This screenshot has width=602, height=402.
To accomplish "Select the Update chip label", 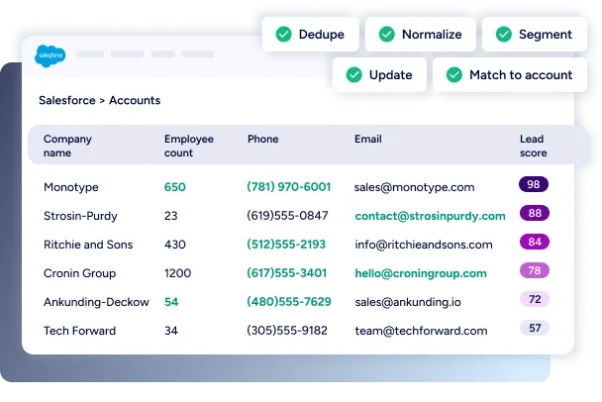I will point(390,75).
